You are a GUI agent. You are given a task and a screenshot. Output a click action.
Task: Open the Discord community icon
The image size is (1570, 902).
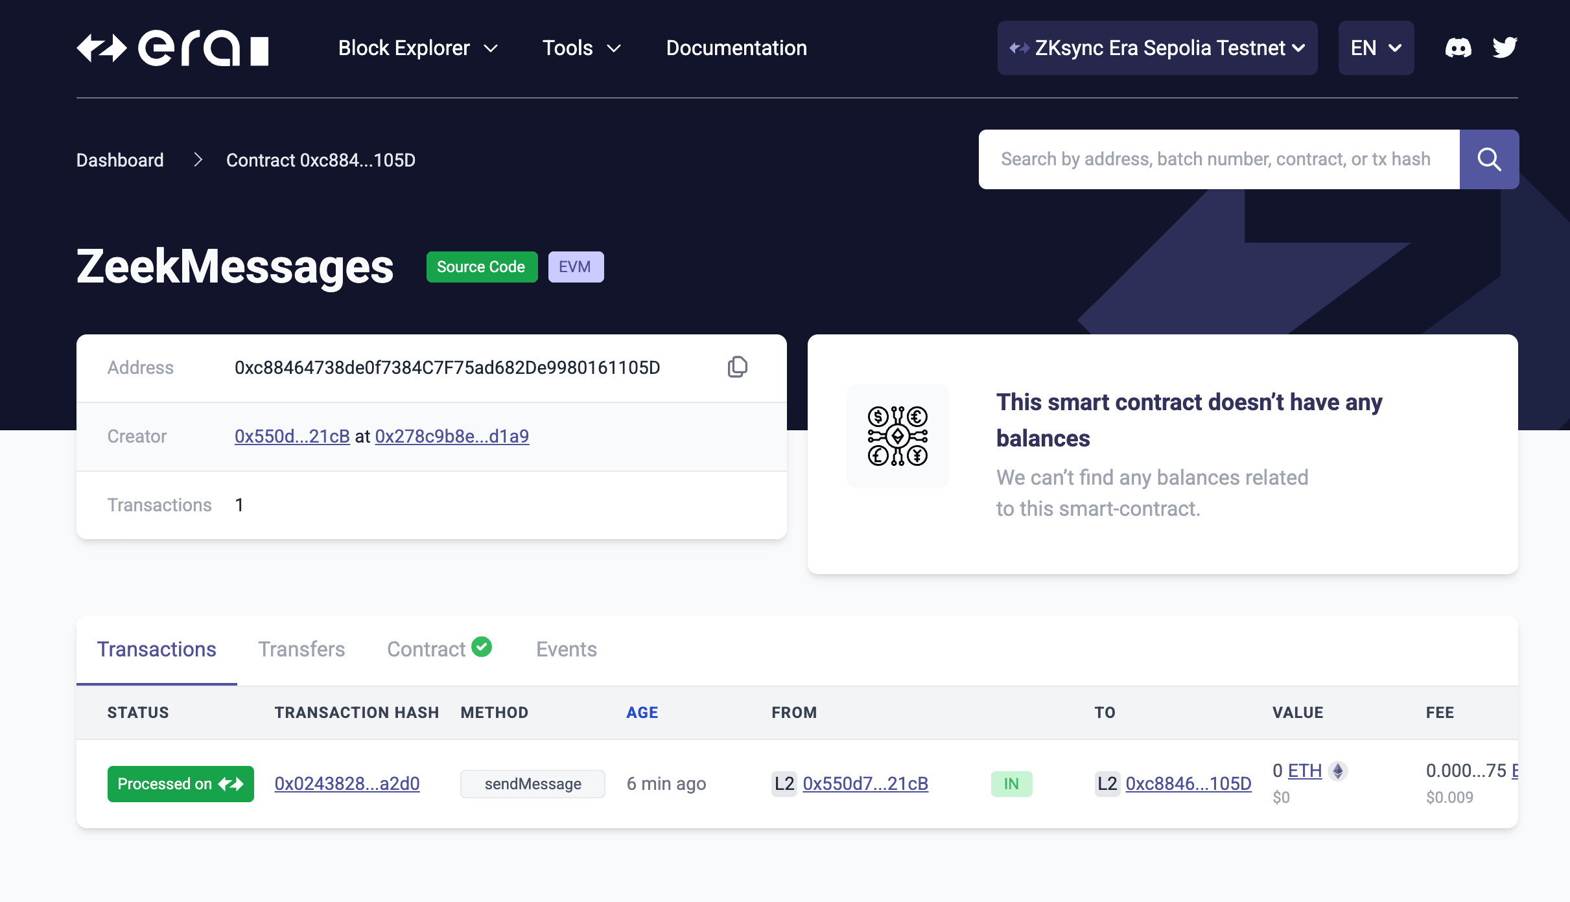pyautogui.click(x=1458, y=47)
